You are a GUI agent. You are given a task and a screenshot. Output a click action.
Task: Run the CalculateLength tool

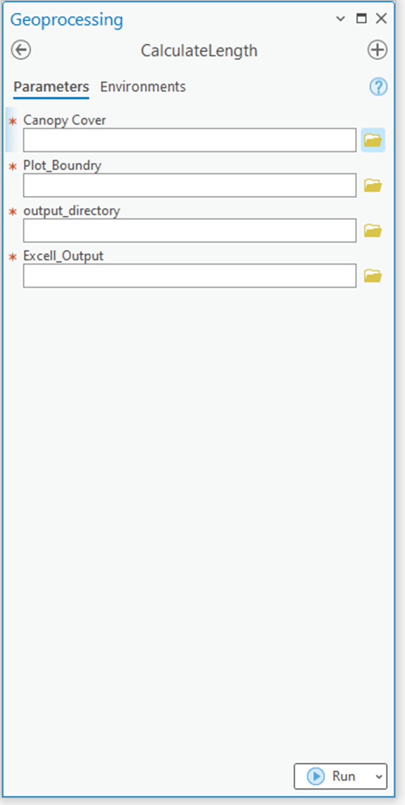332,776
